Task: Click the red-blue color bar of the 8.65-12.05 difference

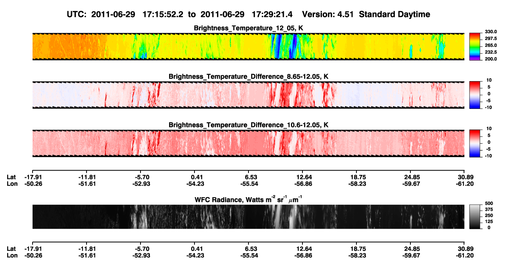Action: pyautogui.click(x=474, y=95)
